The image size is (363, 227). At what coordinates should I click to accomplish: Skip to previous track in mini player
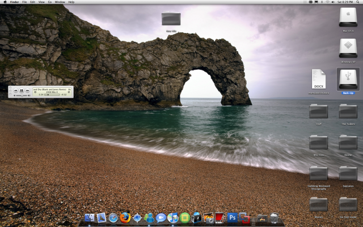coord(15,90)
